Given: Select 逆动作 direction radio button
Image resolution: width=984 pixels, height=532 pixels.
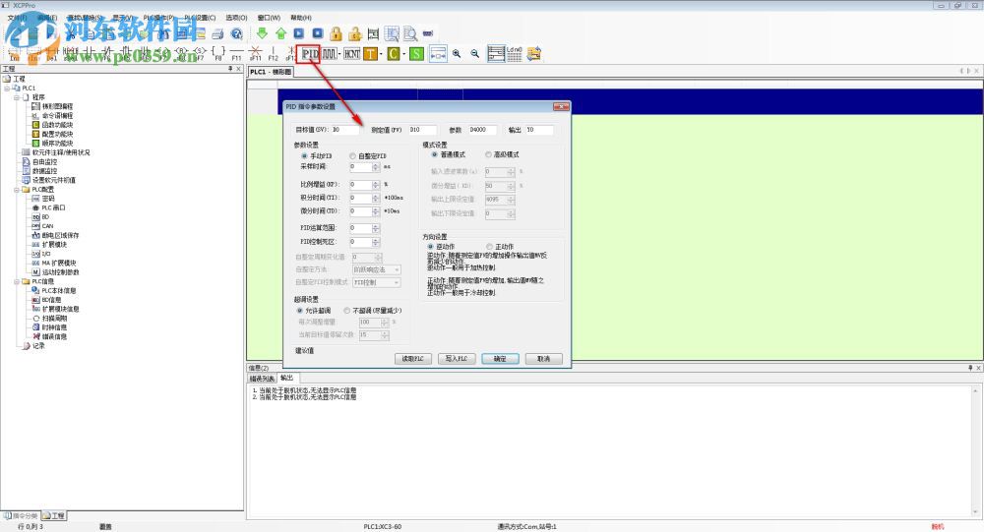Looking at the screenshot, I should (x=431, y=247).
